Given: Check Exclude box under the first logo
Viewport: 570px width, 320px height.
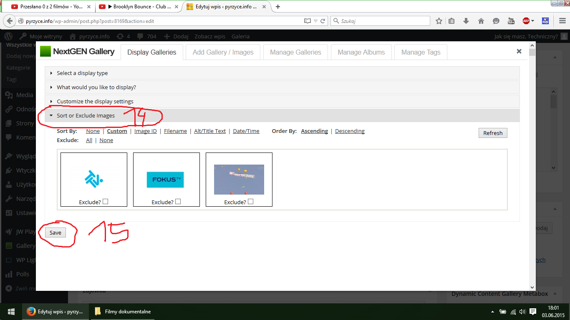Looking at the screenshot, I should (x=106, y=202).
